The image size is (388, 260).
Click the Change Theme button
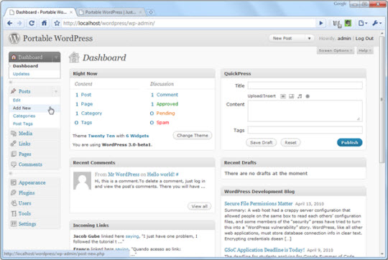193,135
